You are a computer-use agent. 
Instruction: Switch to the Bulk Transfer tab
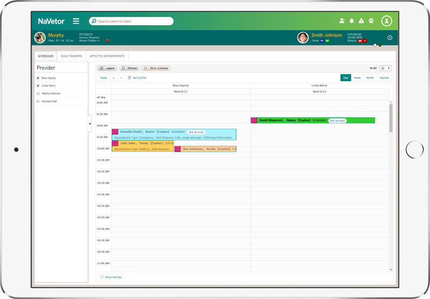pyautogui.click(x=71, y=56)
